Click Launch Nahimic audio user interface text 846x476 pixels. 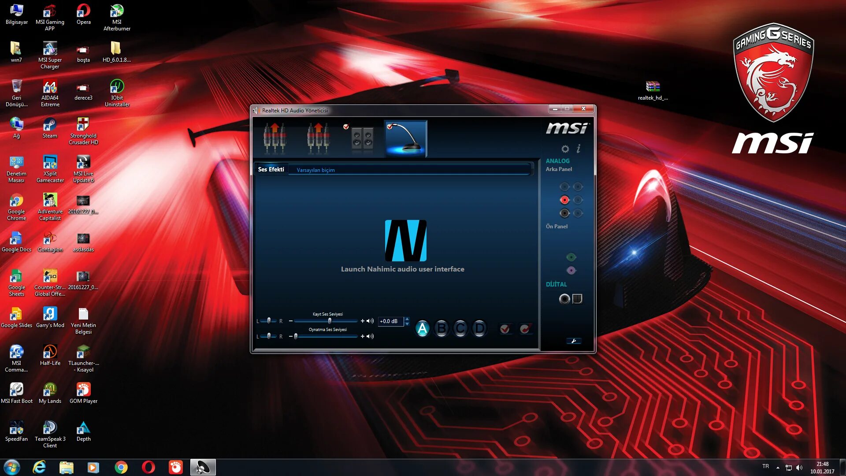(x=402, y=269)
